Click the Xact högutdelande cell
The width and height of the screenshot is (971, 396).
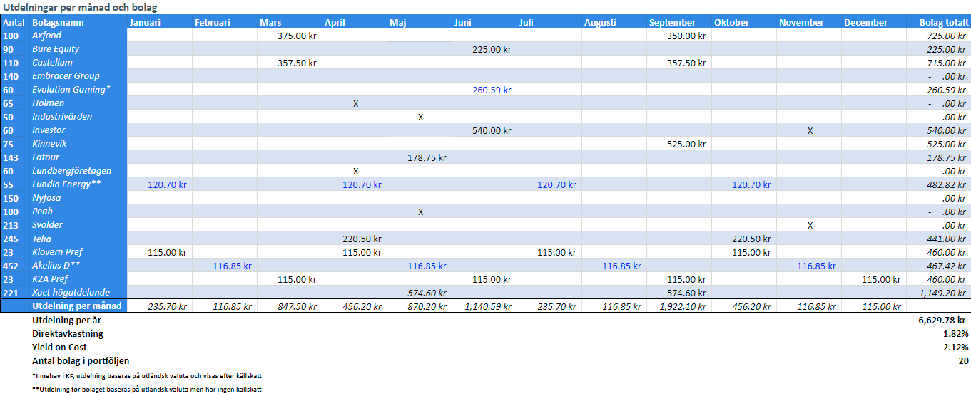78,293
